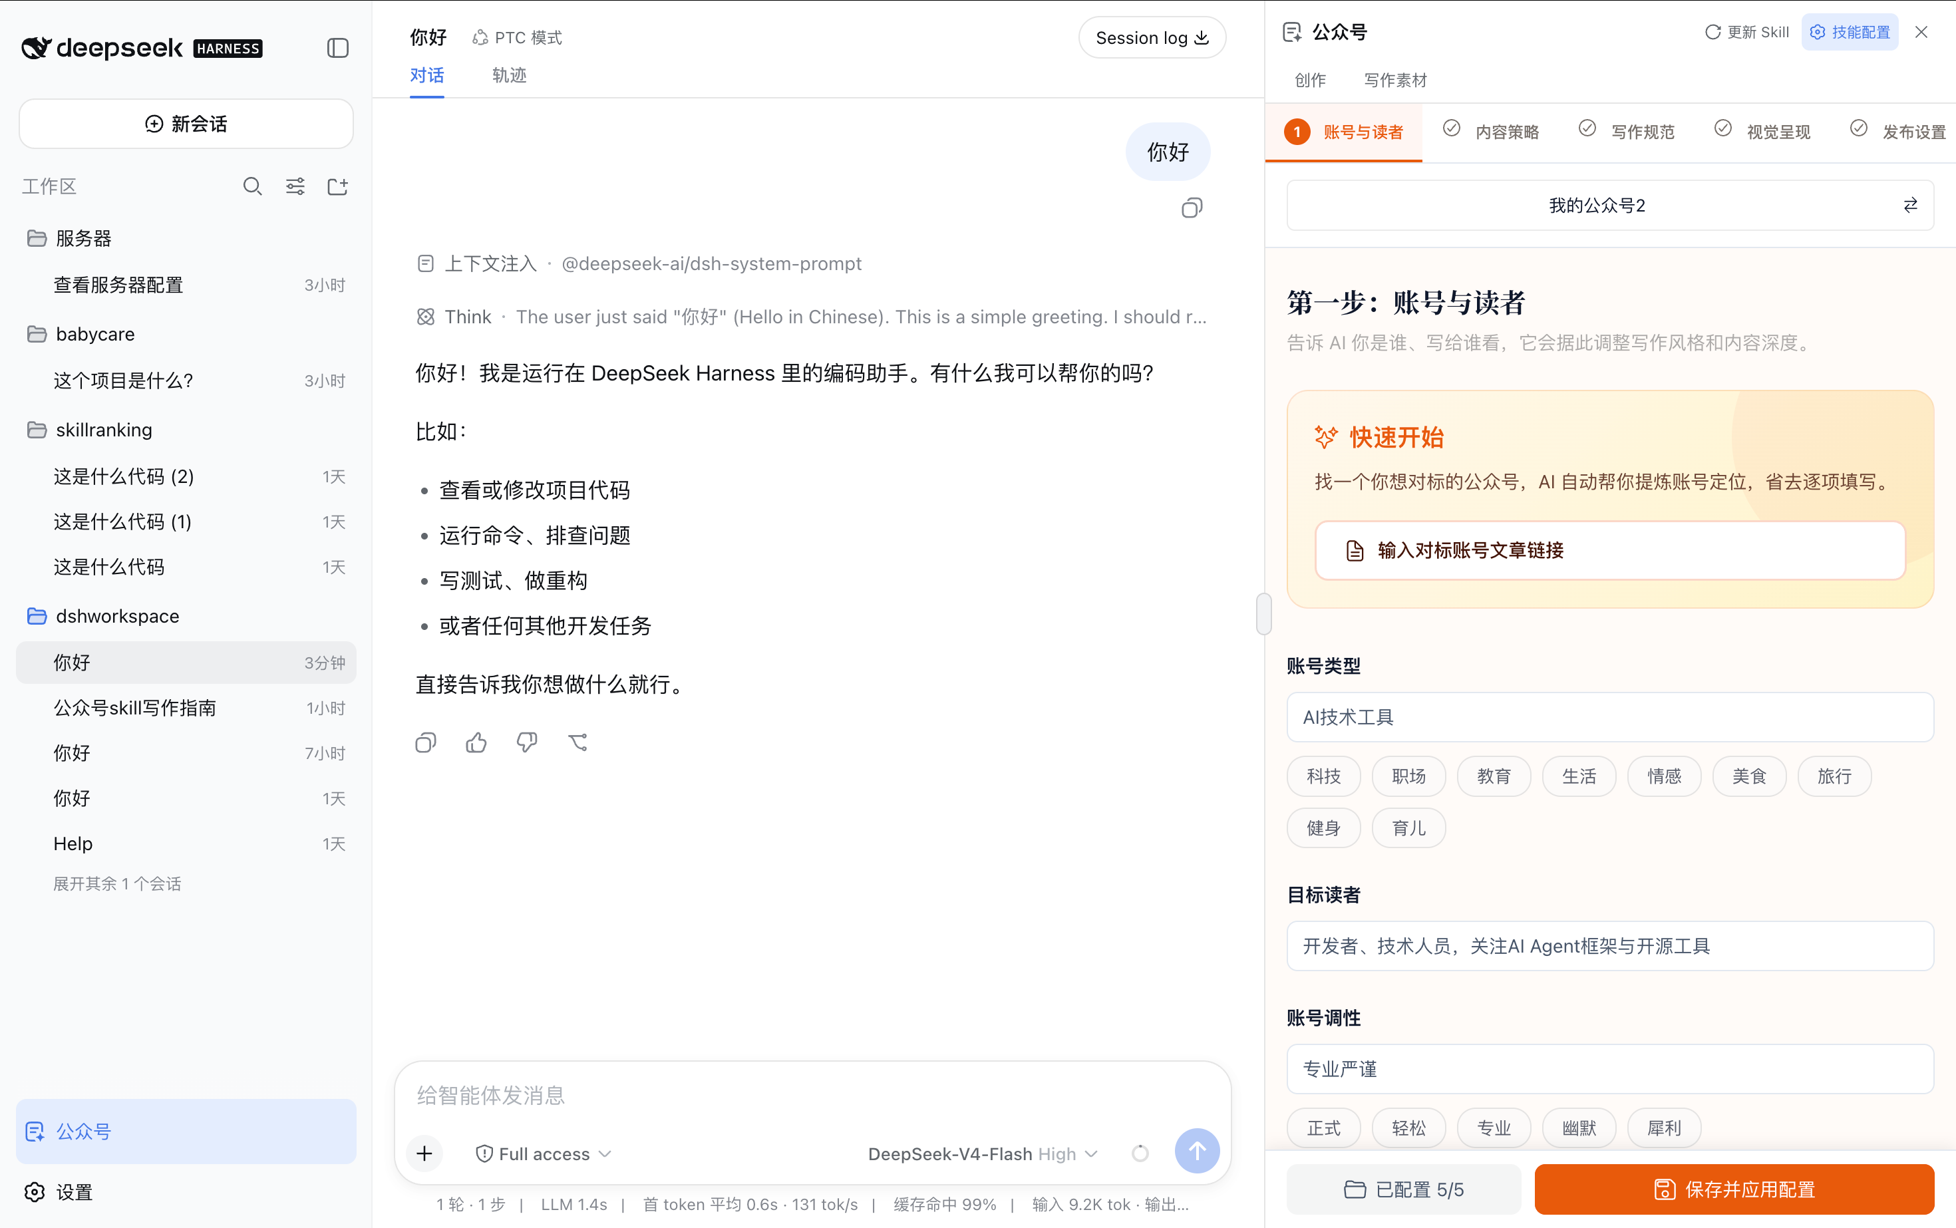This screenshot has width=1956, height=1228.
Task: Copy the assistant's reply
Action: [x=426, y=742]
